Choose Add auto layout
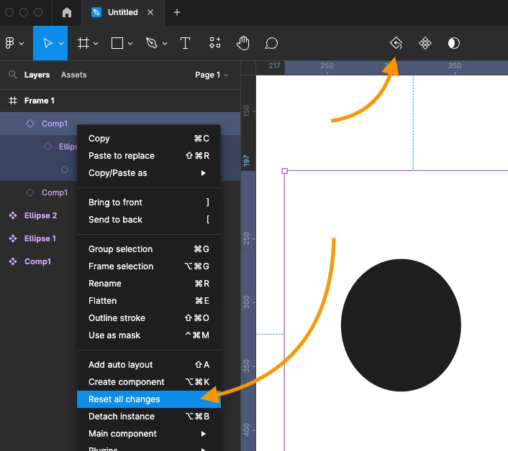This screenshot has width=508, height=451. (149, 365)
